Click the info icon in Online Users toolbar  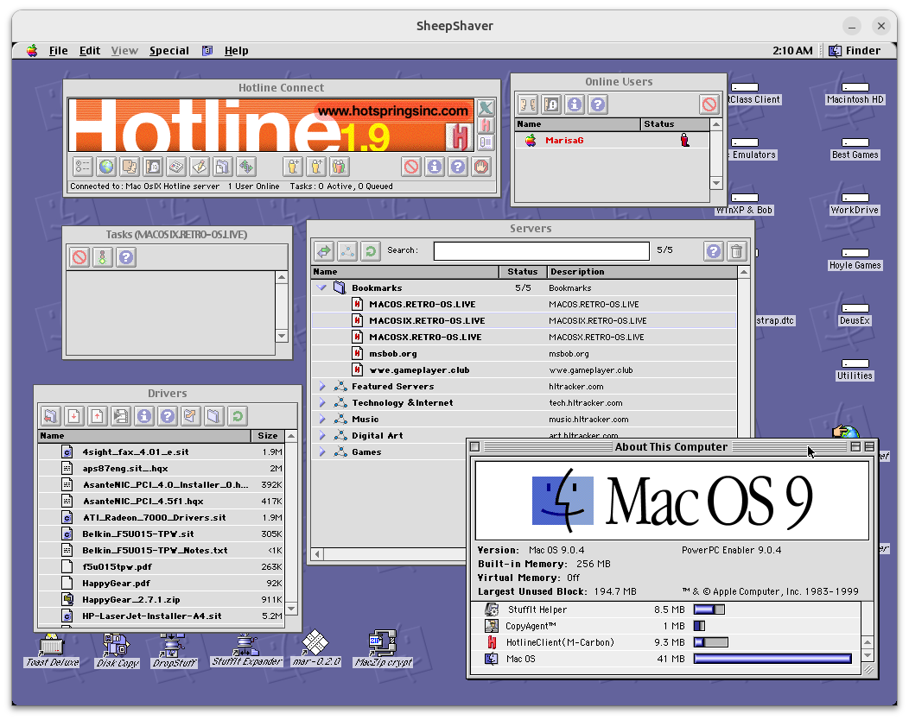point(575,104)
